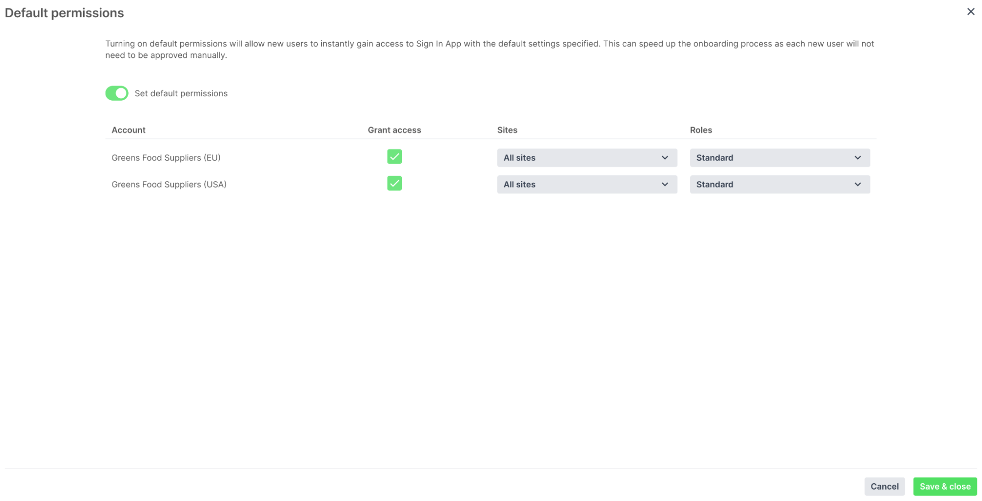This screenshot has width=982, height=501.
Task: Close the Default permissions dialog
Action: 970,11
